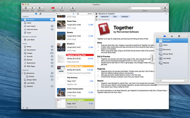The image size is (190, 118).
Task: Collapse the Barcelona group in sidebar
Action: pos(23,74)
